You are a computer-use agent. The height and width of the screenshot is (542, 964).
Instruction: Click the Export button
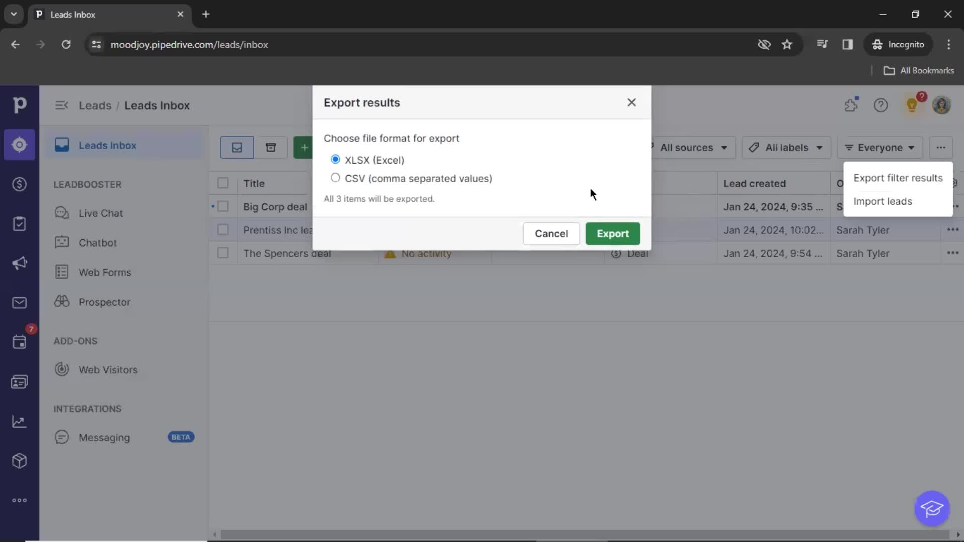[x=613, y=233]
